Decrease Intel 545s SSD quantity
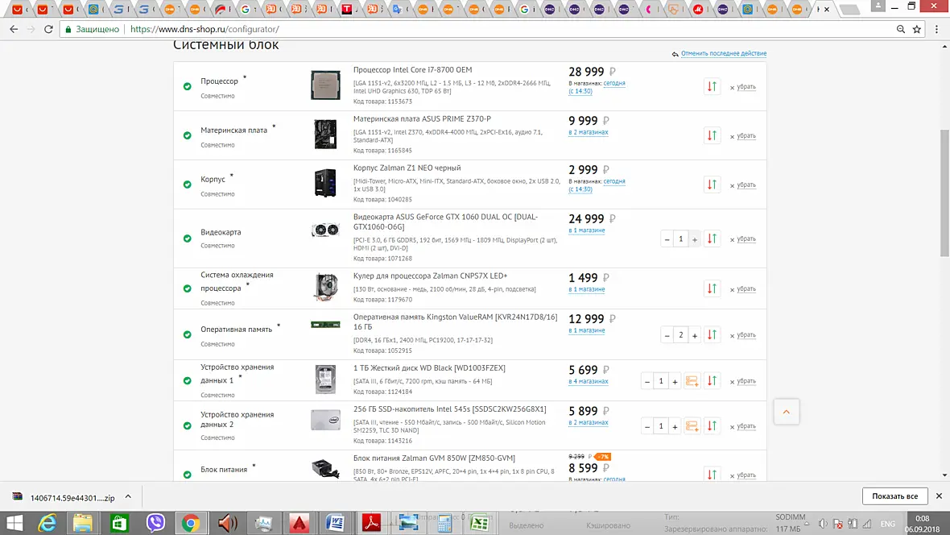Screen dimensions: 950x535 [647, 425]
